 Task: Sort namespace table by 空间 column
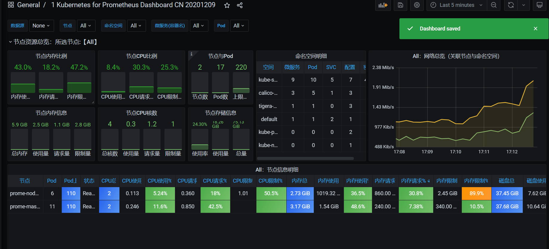coord(268,67)
